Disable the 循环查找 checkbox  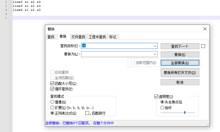52,89
